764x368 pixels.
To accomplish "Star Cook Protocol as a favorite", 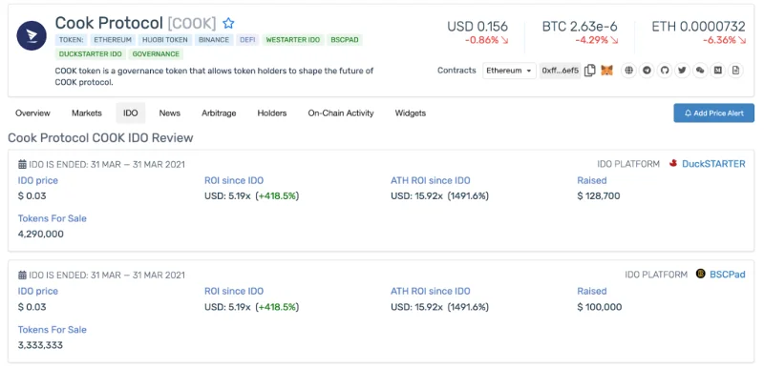I will pyautogui.click(x=228, y=23).
